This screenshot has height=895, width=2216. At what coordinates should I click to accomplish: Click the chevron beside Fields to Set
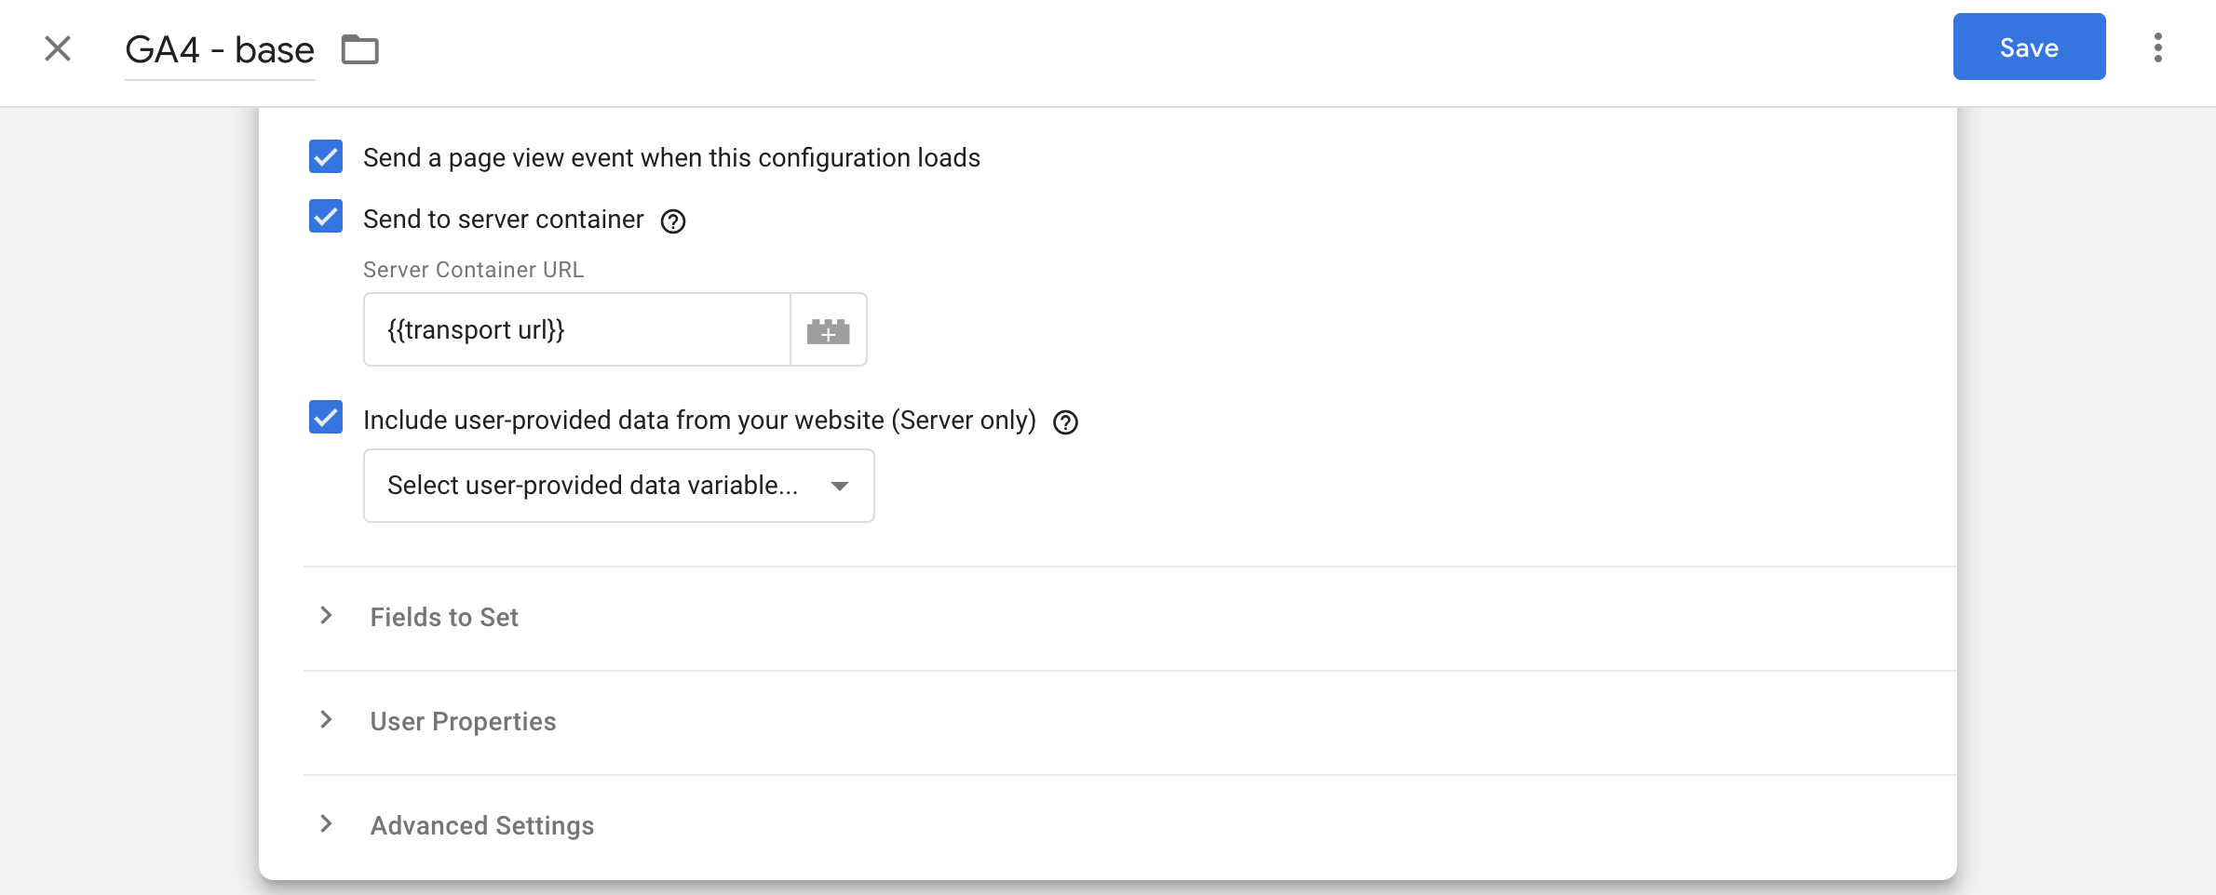(325, 617)
